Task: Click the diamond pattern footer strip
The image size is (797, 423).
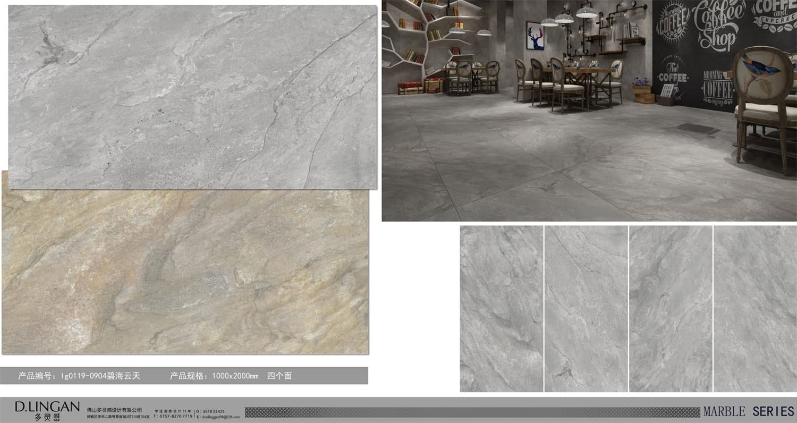Action: 472,412
